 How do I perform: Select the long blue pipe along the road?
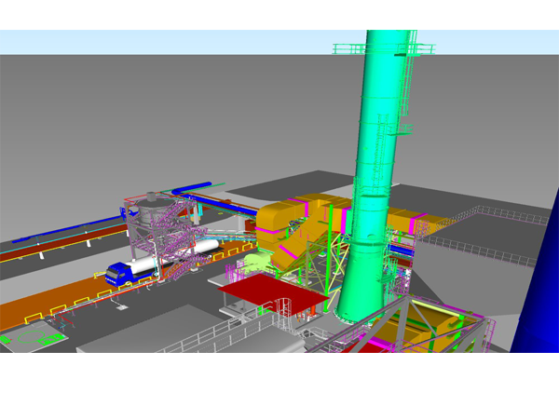[70, 229]
